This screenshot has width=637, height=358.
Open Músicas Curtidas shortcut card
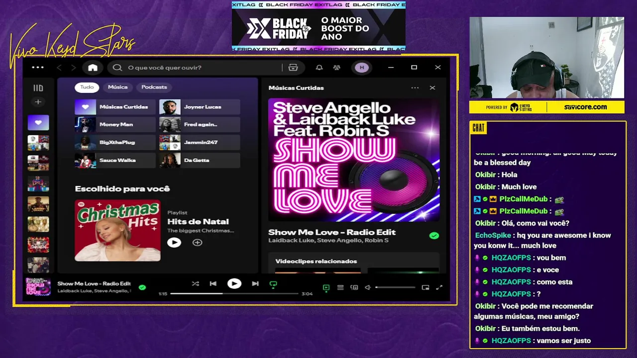point(115,107)
